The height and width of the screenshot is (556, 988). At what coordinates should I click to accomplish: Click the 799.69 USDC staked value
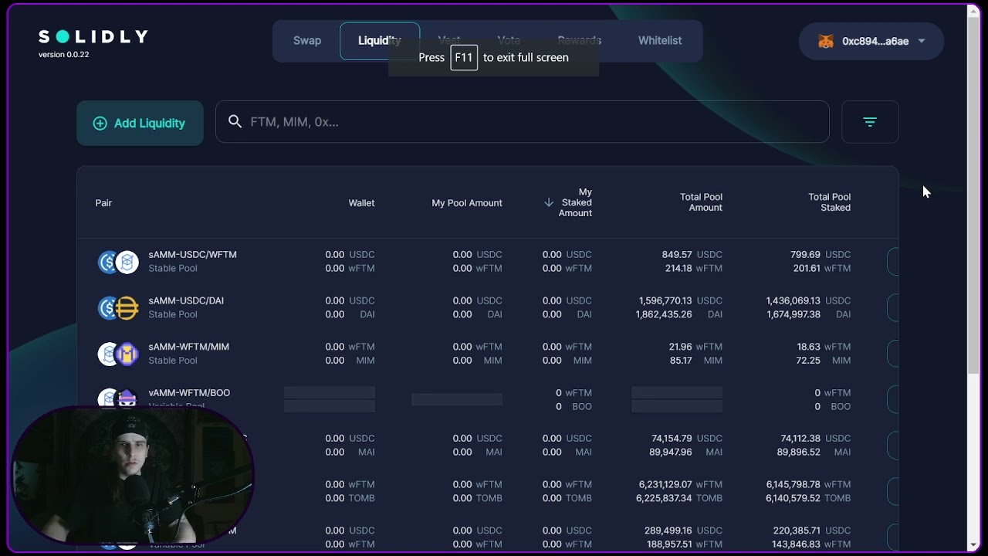click(x=821, y=254)
